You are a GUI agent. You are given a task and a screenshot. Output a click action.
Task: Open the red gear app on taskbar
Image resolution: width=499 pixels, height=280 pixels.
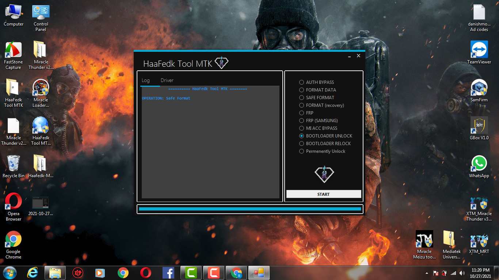(78, 273)
